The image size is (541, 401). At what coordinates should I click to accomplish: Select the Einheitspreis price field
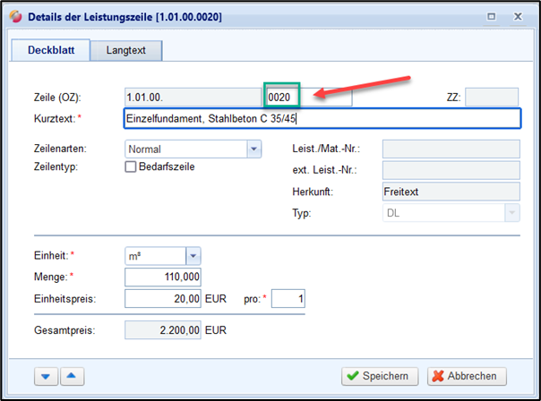(x=163, y=299)
